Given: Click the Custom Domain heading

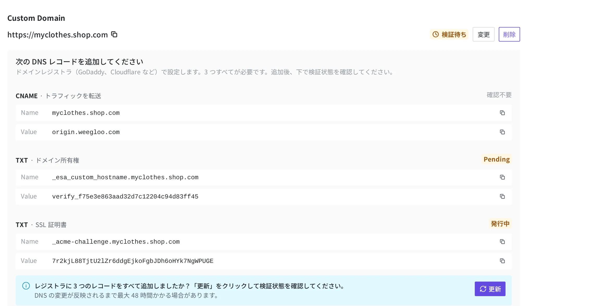Looking at the screenshot, I should (x=36, y=18).
